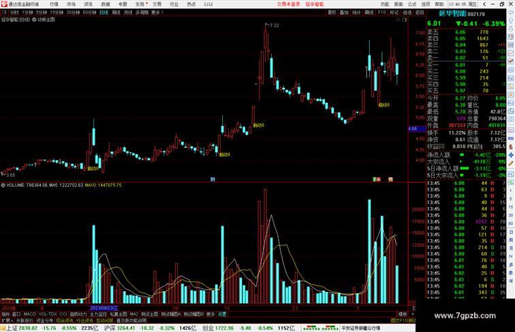Click the left arrow icon atop right sidebar

click(511, 12)
